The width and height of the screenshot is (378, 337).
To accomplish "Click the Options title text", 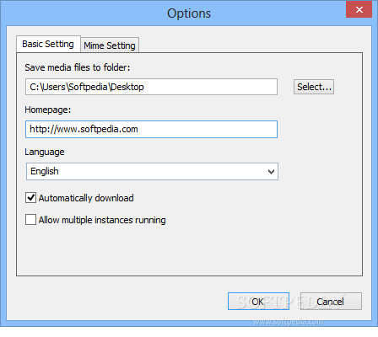I will click(189, 13).
